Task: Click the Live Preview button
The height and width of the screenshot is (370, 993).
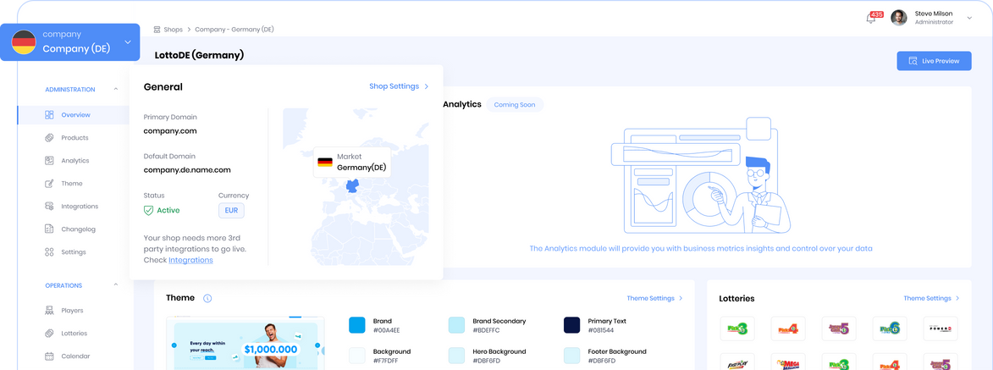Action: pos(934,61)
